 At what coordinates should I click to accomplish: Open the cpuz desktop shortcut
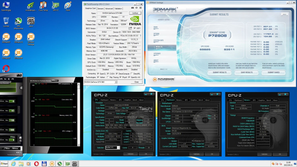click(31, 22)
